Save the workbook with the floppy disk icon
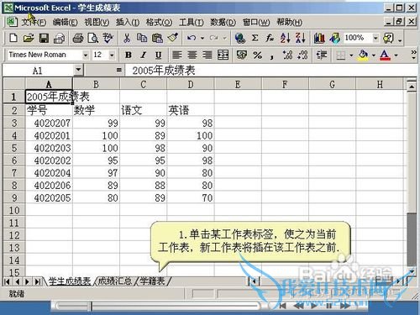This screenshot has height=315, width=420. [44, 38]
